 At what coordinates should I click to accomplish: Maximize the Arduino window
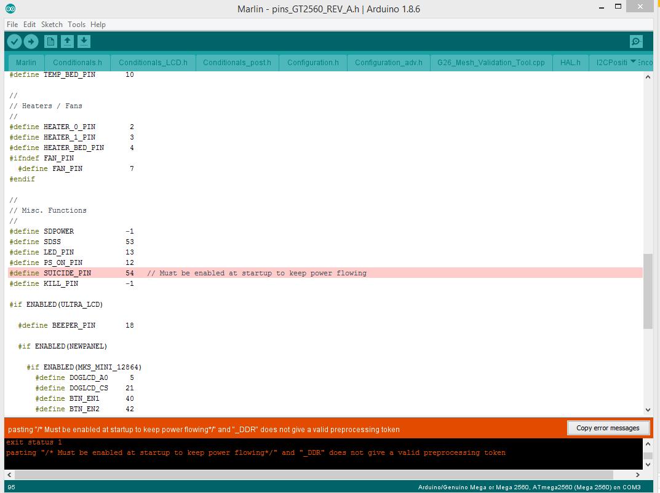618,6
